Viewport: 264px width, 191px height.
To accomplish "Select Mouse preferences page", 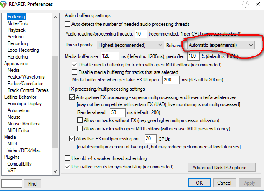I will tap(14, 117).
